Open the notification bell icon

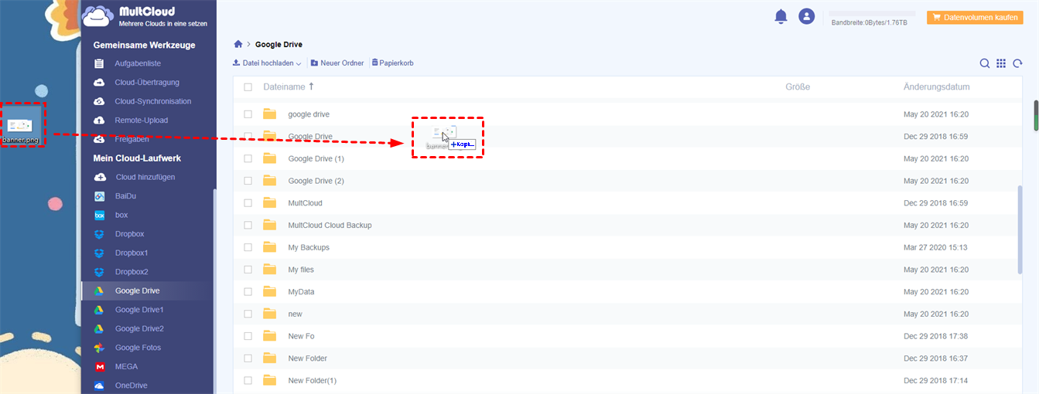point(781,16)
